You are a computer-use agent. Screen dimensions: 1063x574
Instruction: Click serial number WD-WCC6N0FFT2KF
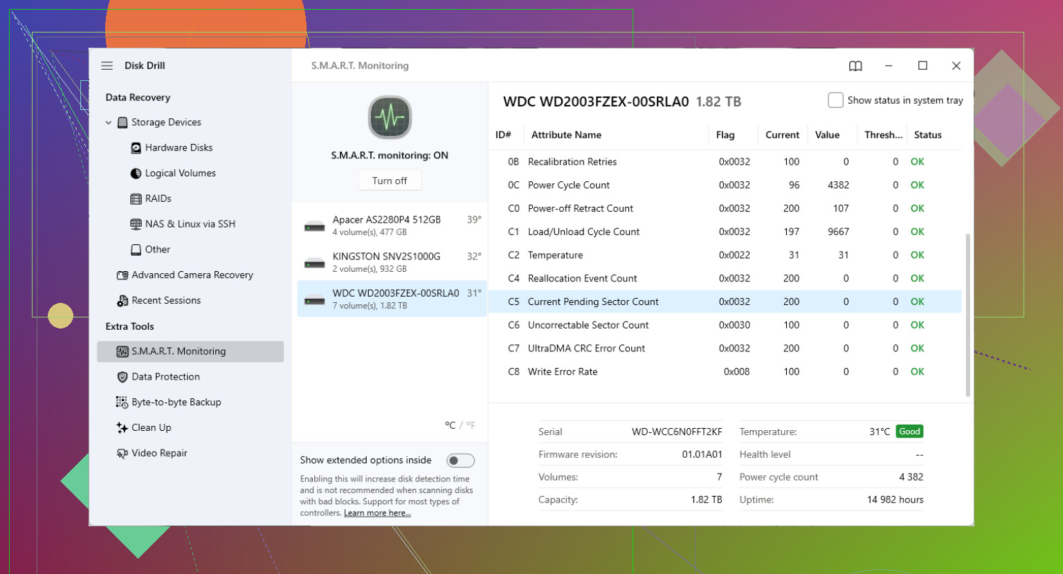[677, 432]
